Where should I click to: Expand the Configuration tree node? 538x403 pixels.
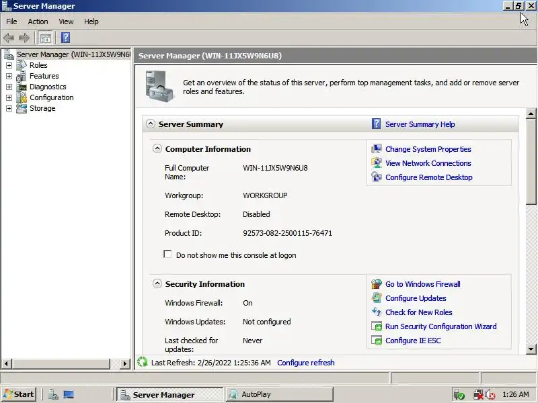click(x=9, y=97)
